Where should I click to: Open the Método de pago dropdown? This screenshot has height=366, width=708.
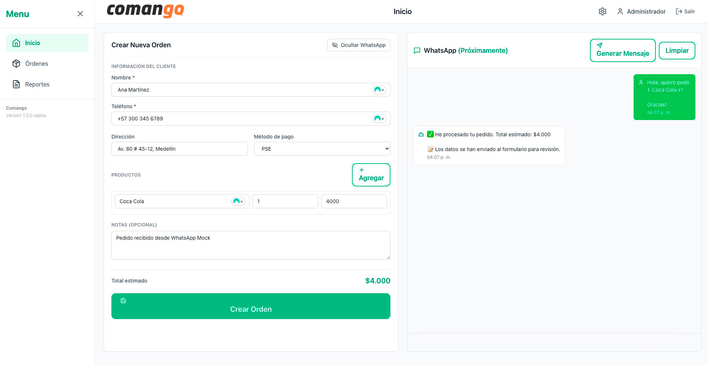tap(322, 149)
